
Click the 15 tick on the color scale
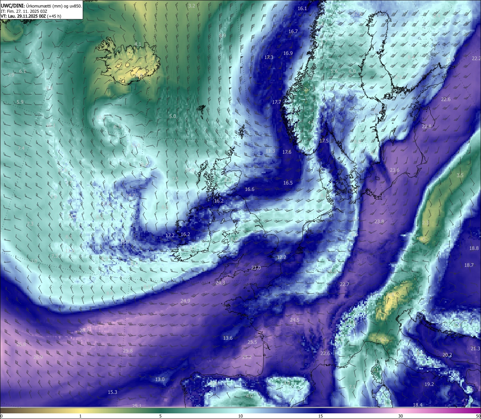321,416
